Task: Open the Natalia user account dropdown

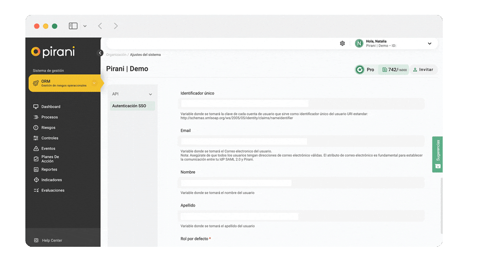Action: click(x=429, y=44)
